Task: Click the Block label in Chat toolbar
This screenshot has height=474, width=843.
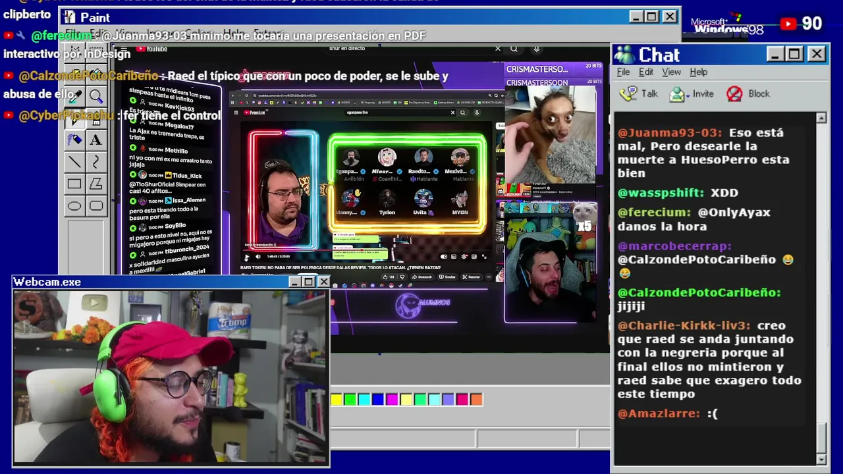Action: point(759,94)
